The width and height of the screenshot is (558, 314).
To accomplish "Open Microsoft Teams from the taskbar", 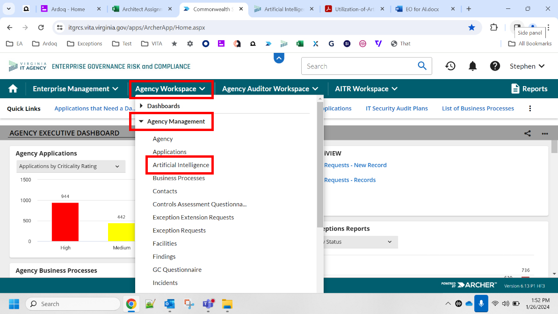I will 208,304.
